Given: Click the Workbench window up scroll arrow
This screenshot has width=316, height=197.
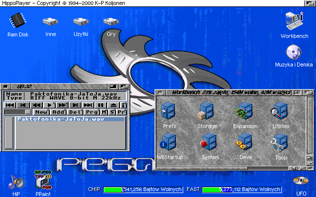Looking at the screenshot, I should [310, 158].
